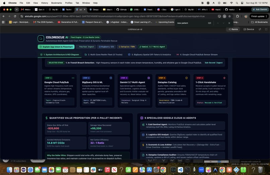Click the Finish update button
Screen dimensions: 270x175
[259, 16]
